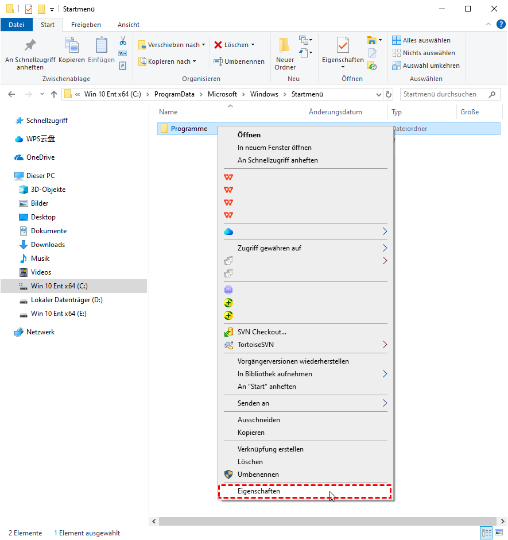Click the scissors cut icon

[x=123, y=41]
